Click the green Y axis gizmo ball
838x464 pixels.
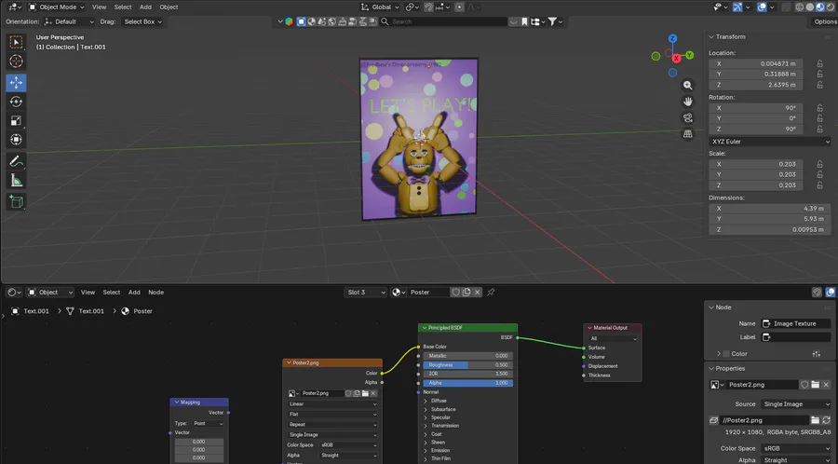(x=689, y=55)
